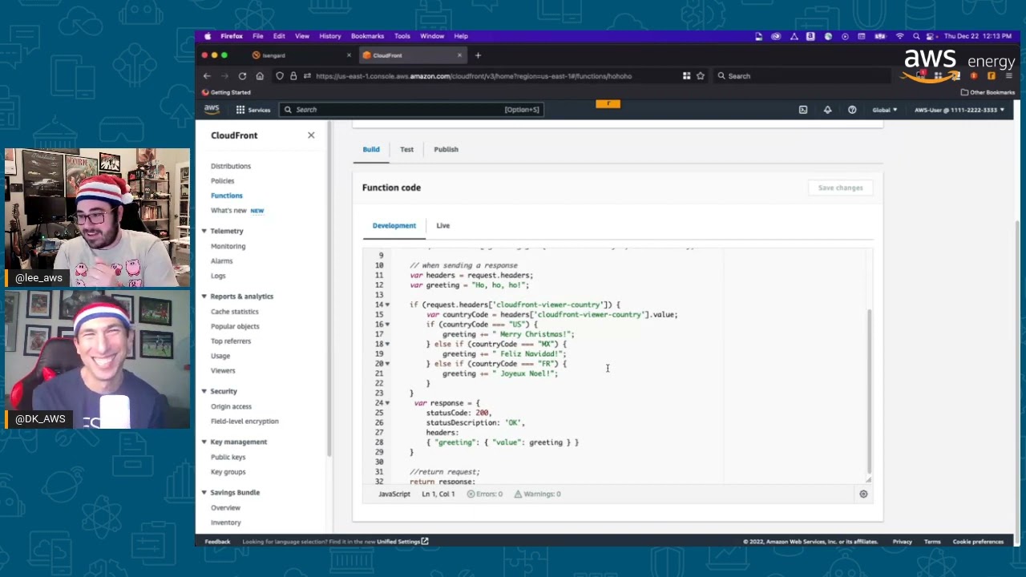
Task: Collapse the Telemetry section
Action: 204,231
